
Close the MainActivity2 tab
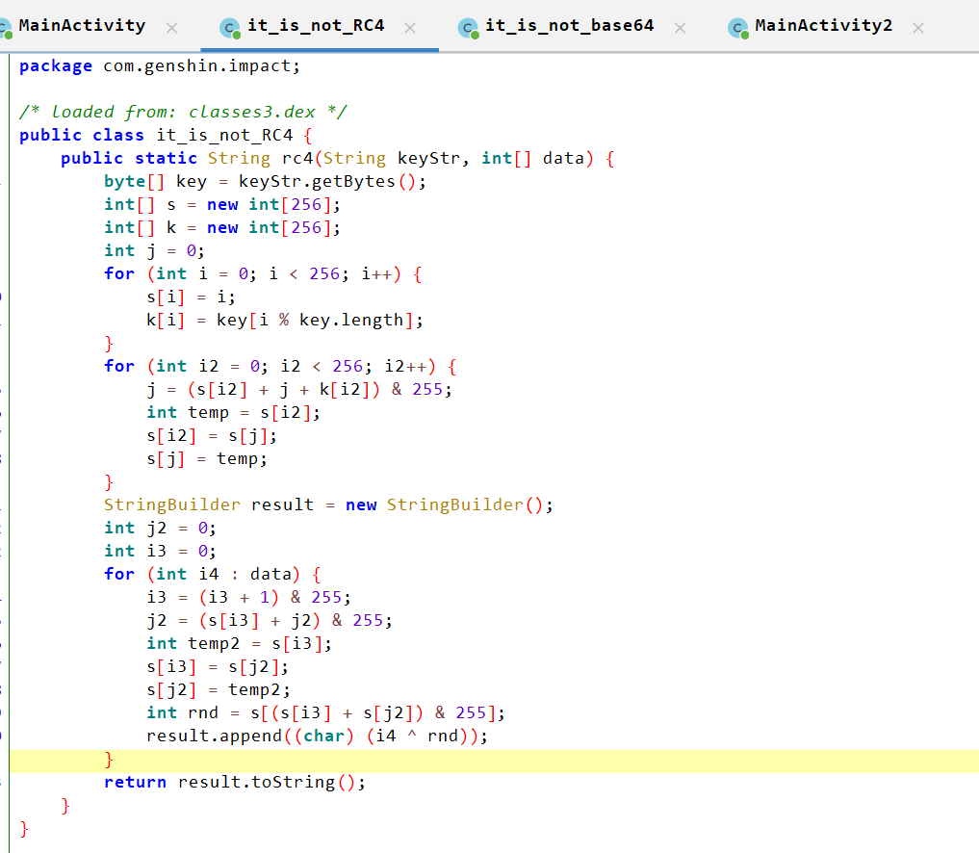[x=917, y=28]
